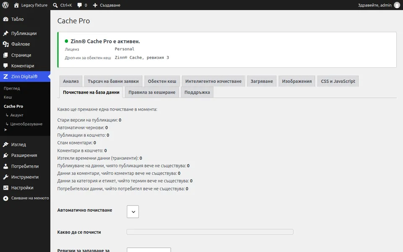This screenshot has width=403, height=252.
Task: Click Изтекли временни данни (транзиенти) line
Action: 100,158
